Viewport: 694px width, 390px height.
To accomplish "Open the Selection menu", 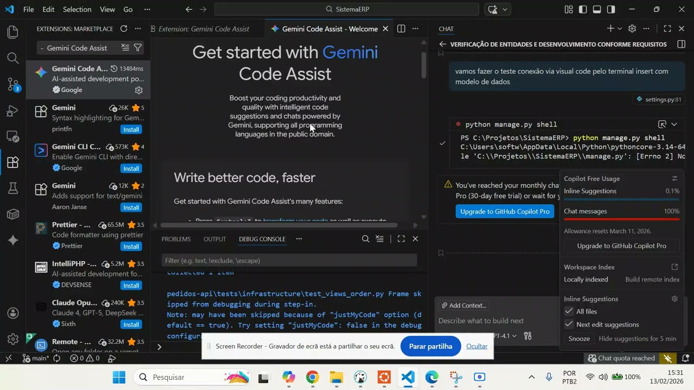I will pos(77,9).
